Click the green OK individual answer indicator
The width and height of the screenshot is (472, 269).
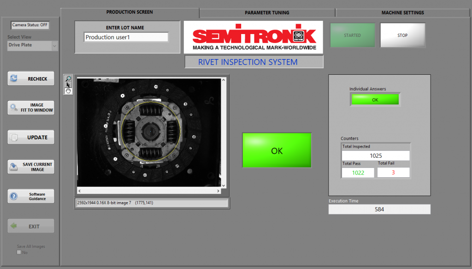point(375,100)
